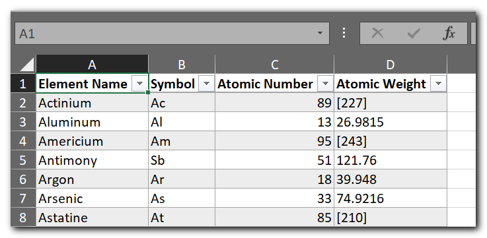Select atomic number cell 51
This screenshot has height=238, width=487.
click(275, 160)
